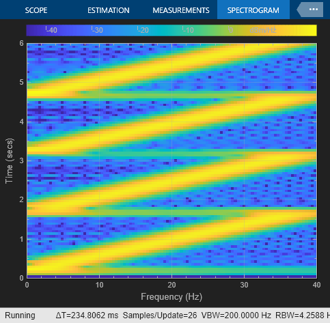The width and height of the screenshot is (330, 323).
Task: Click the 0 mark on the colorbar
Action: click(x=230, y=30)
